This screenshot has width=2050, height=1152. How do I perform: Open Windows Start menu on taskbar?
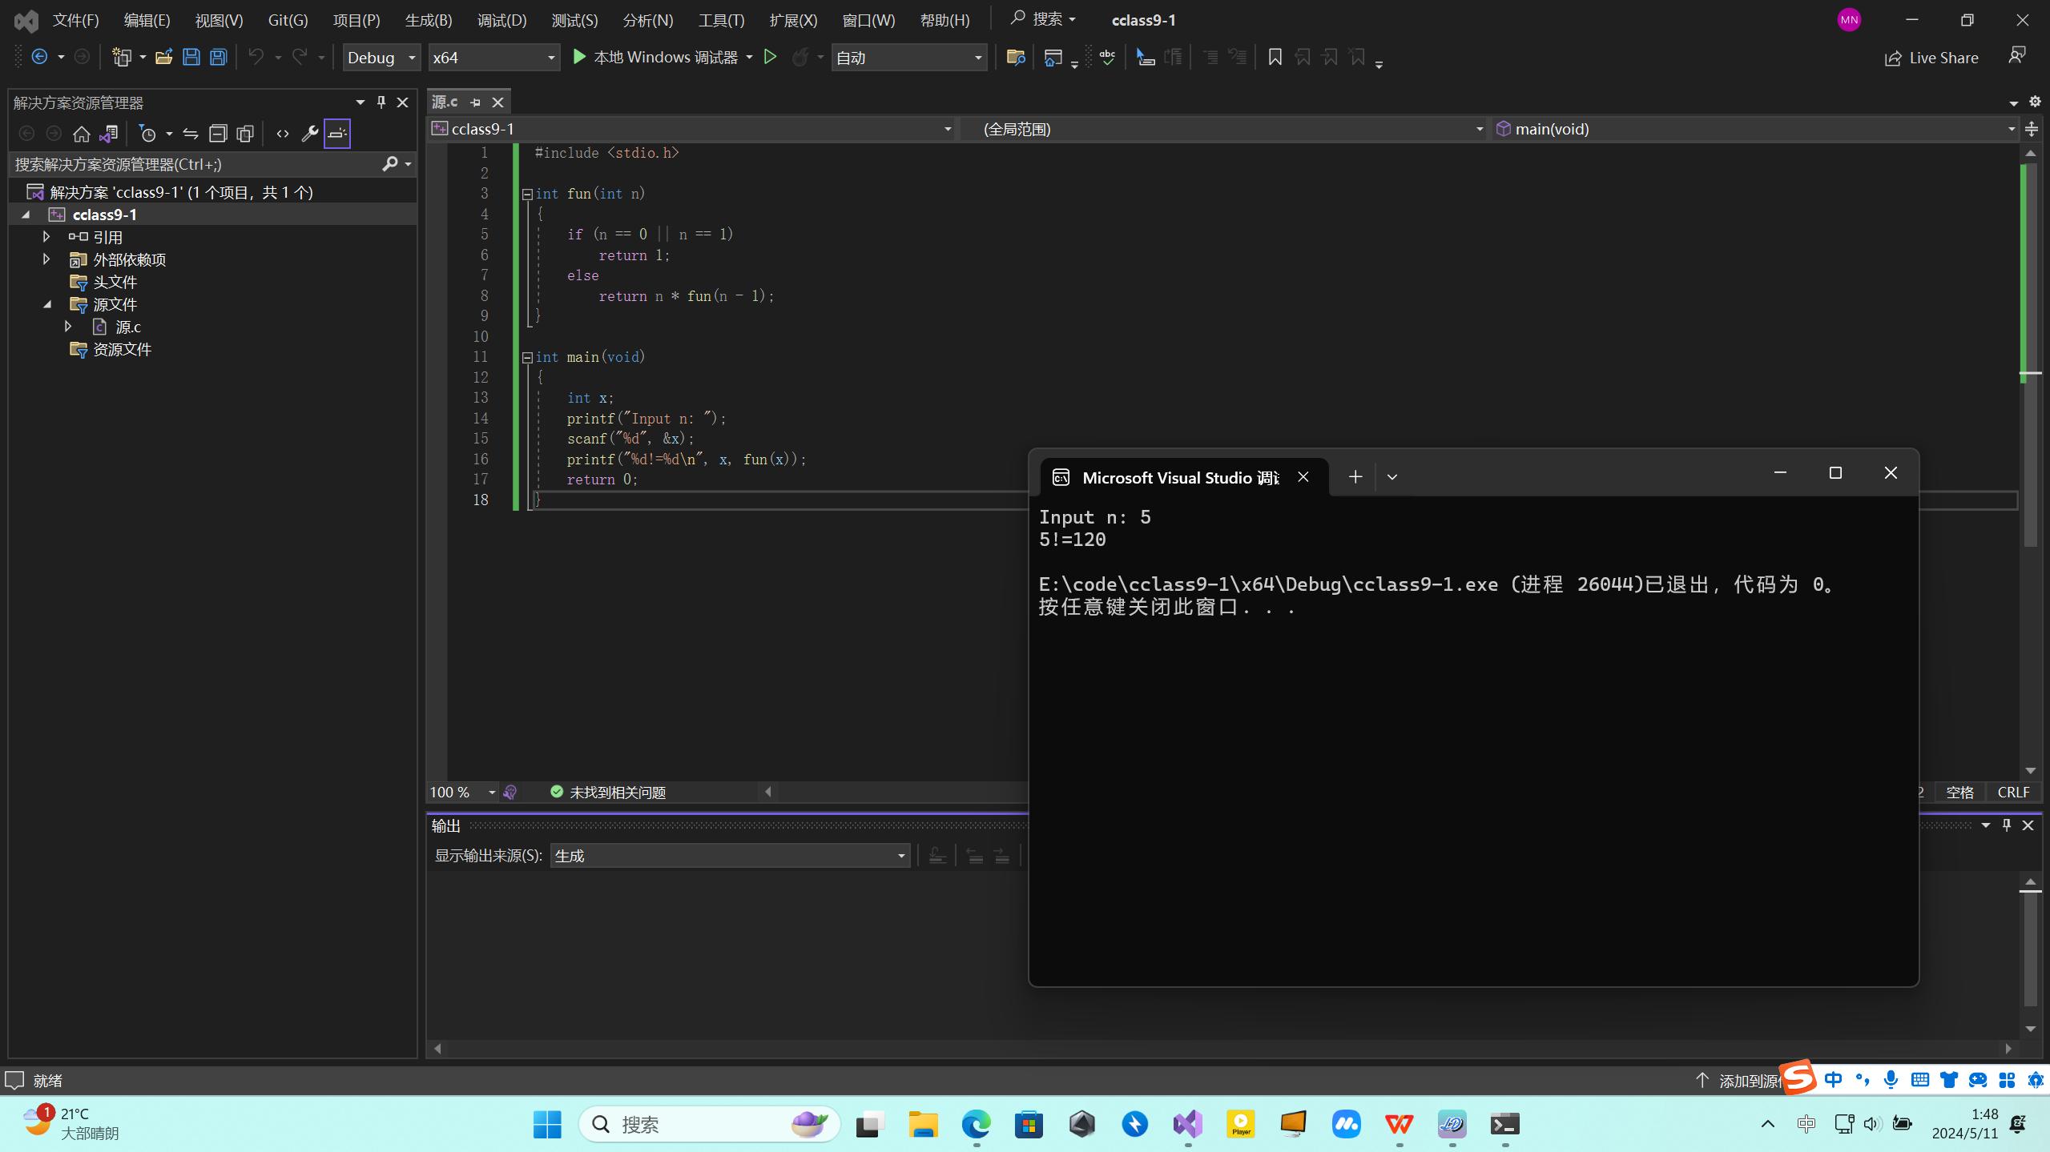point(547,1124)
